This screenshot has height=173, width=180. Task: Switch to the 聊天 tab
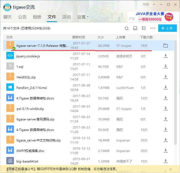tap(8, 17)
